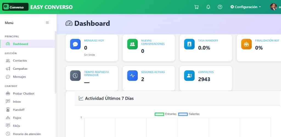281x137 pixels.
Task: Collapse the sidebar with hamburger icon
Action: click(47, 23)
